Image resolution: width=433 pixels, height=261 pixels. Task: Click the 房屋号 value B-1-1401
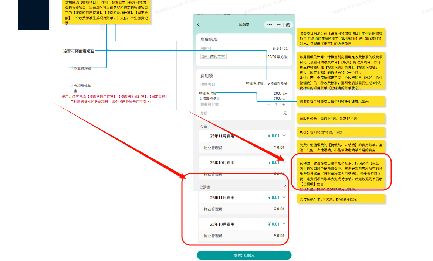coord(280,48)
